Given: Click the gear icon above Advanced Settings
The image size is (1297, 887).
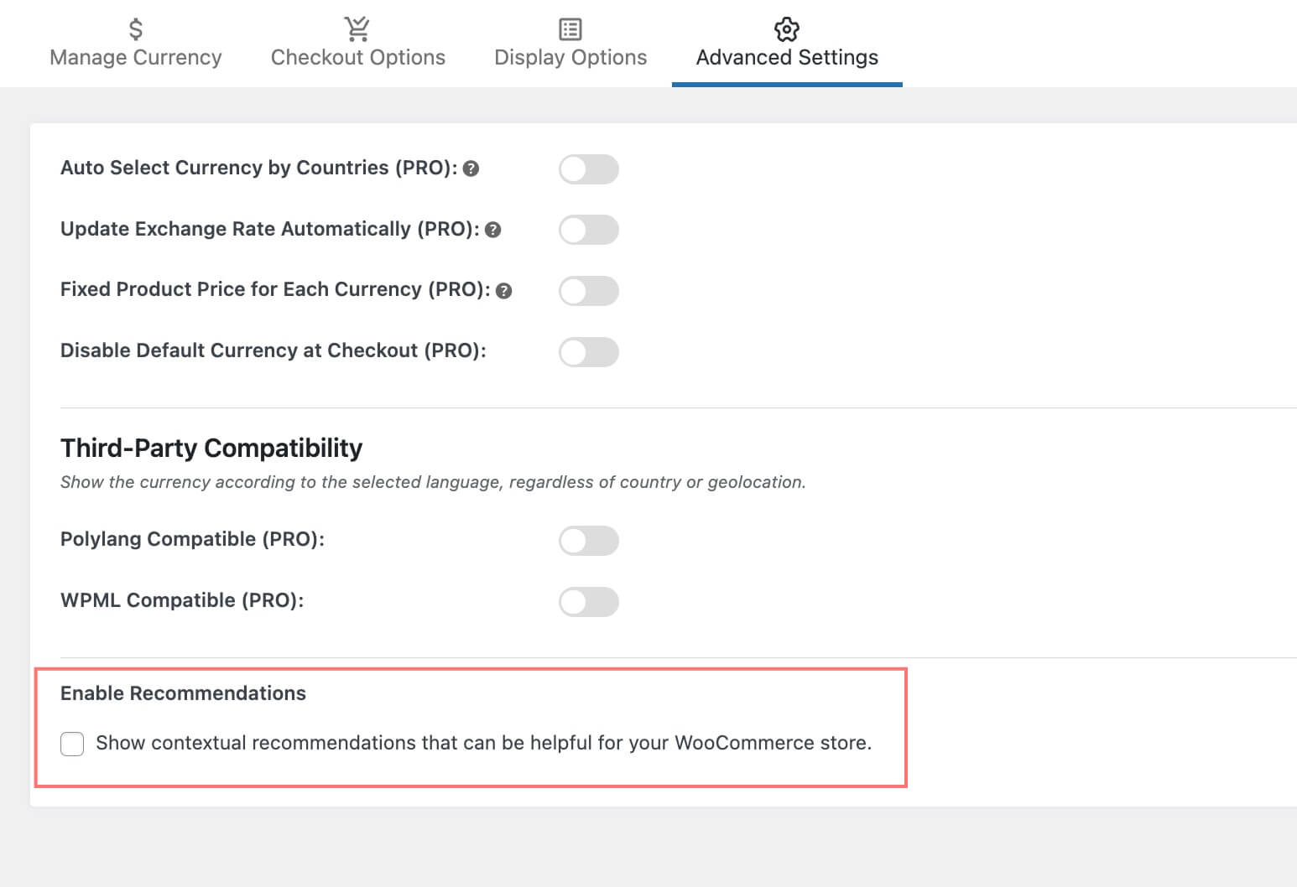Looking at the screenshot, I should [x=786, y=29].
